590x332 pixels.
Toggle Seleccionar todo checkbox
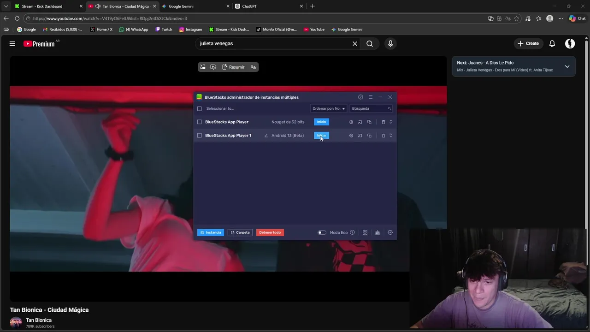point(200,109)
